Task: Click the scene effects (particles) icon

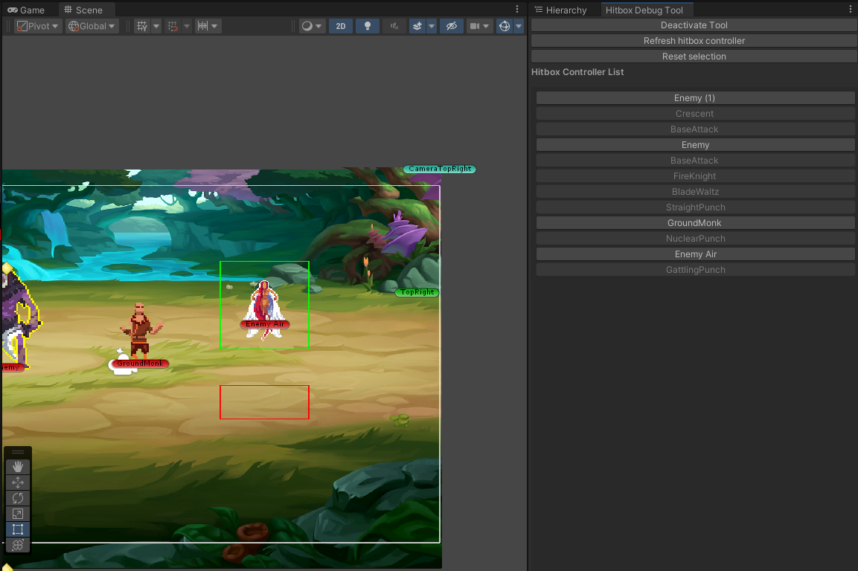Action: pos(419,25)
